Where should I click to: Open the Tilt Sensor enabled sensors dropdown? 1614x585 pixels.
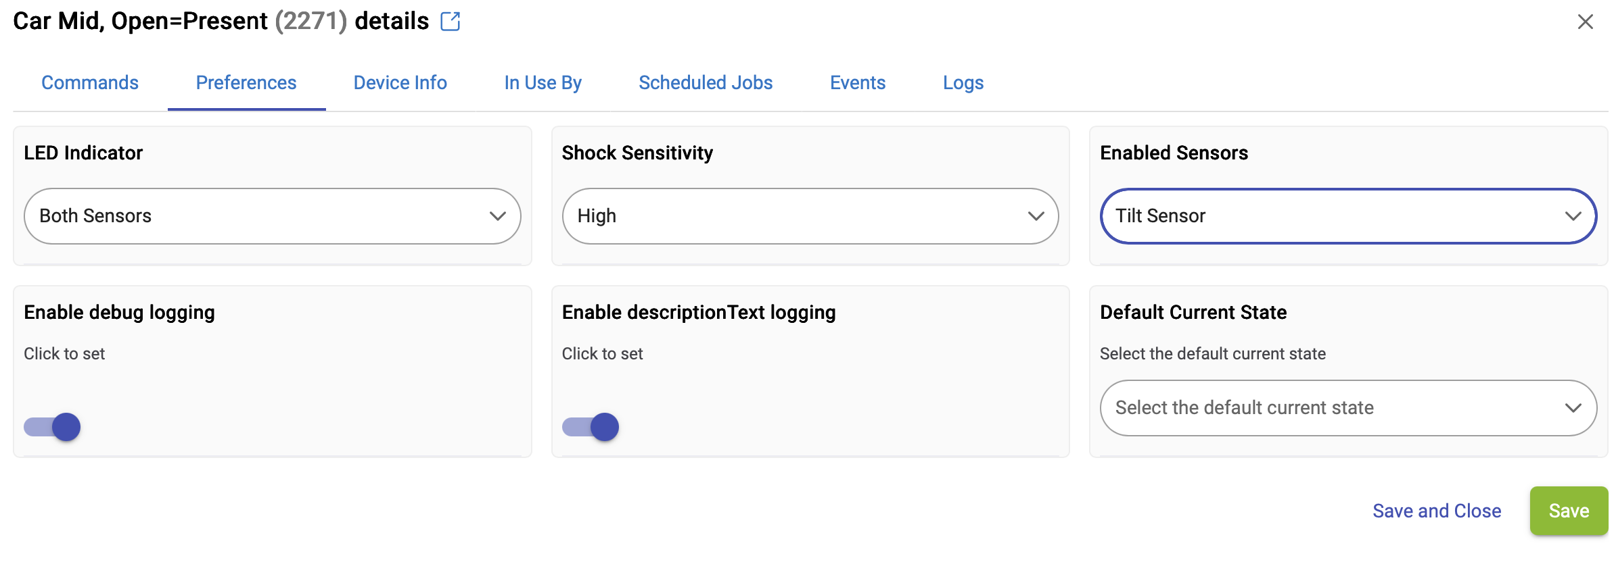tap(1349, 216)
